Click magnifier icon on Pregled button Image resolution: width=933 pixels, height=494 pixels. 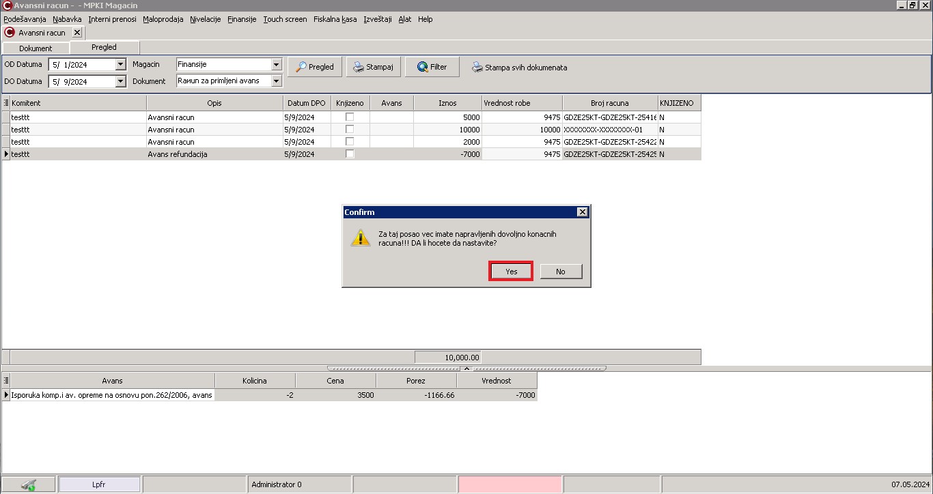coord(301,67)
